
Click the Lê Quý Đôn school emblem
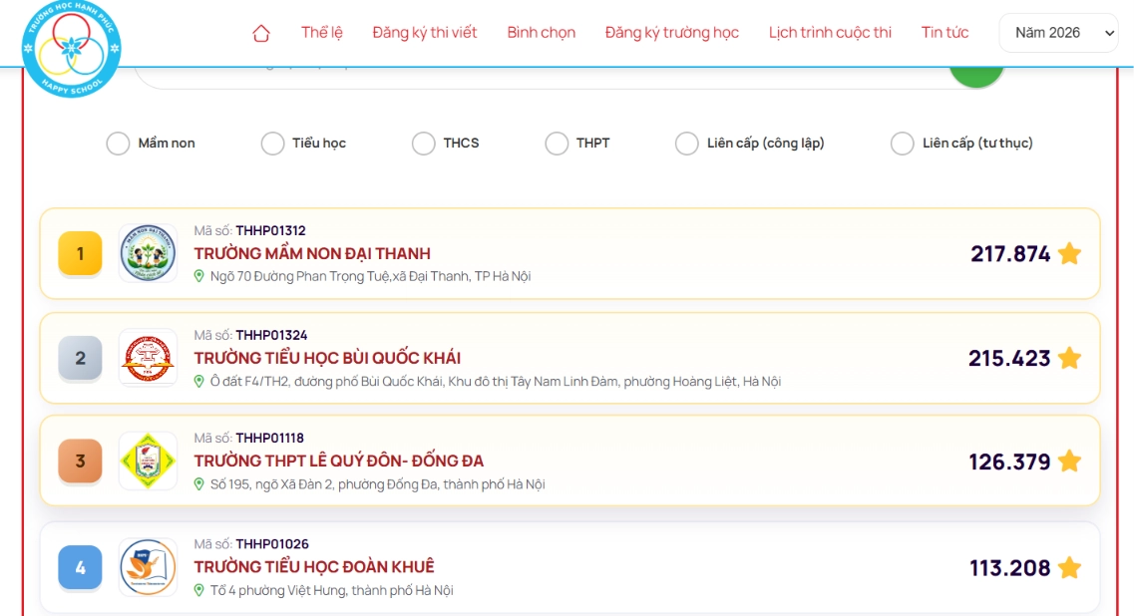pyautogui.click(x=148, y=462)
